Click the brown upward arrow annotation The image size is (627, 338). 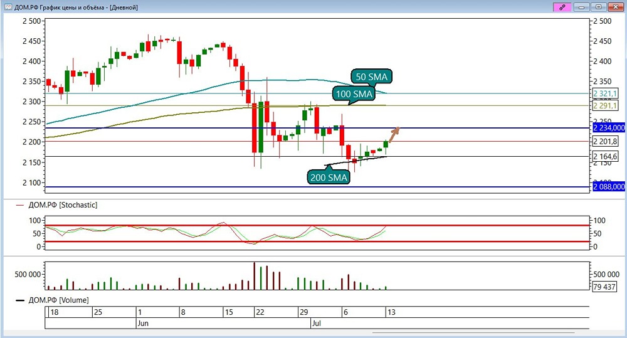pyautogui.click(x=394, y=134)
